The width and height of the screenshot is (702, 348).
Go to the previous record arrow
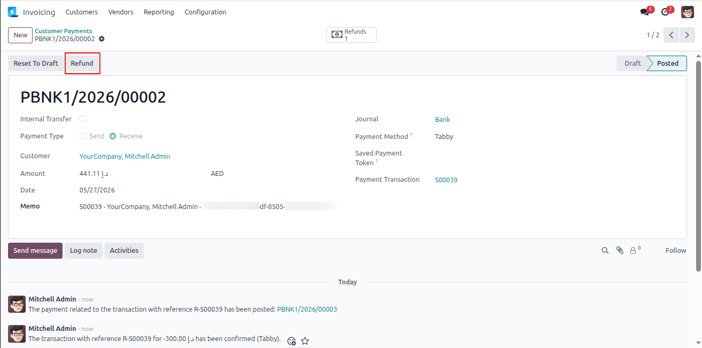pyautogui.click(x=672, y=35)
